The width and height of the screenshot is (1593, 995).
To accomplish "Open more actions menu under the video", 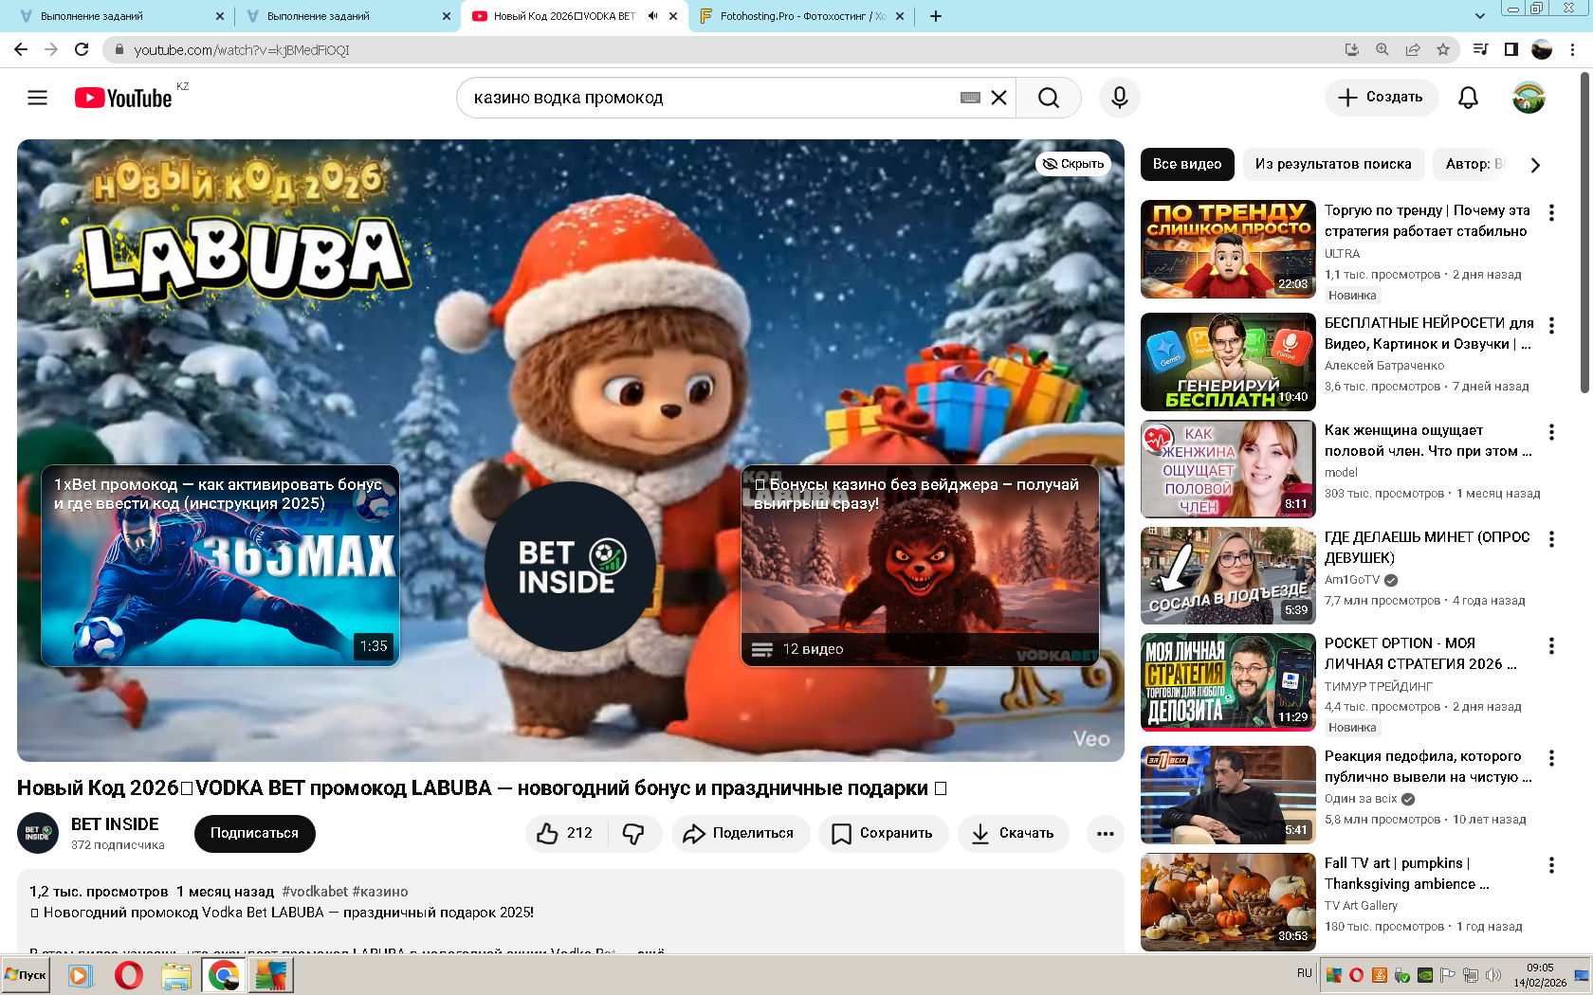I will pos(1105,833).
